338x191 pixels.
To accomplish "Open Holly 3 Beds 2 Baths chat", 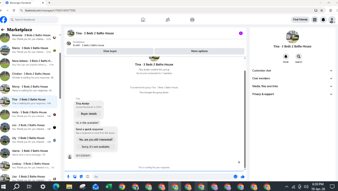I will tap(29, 114).
